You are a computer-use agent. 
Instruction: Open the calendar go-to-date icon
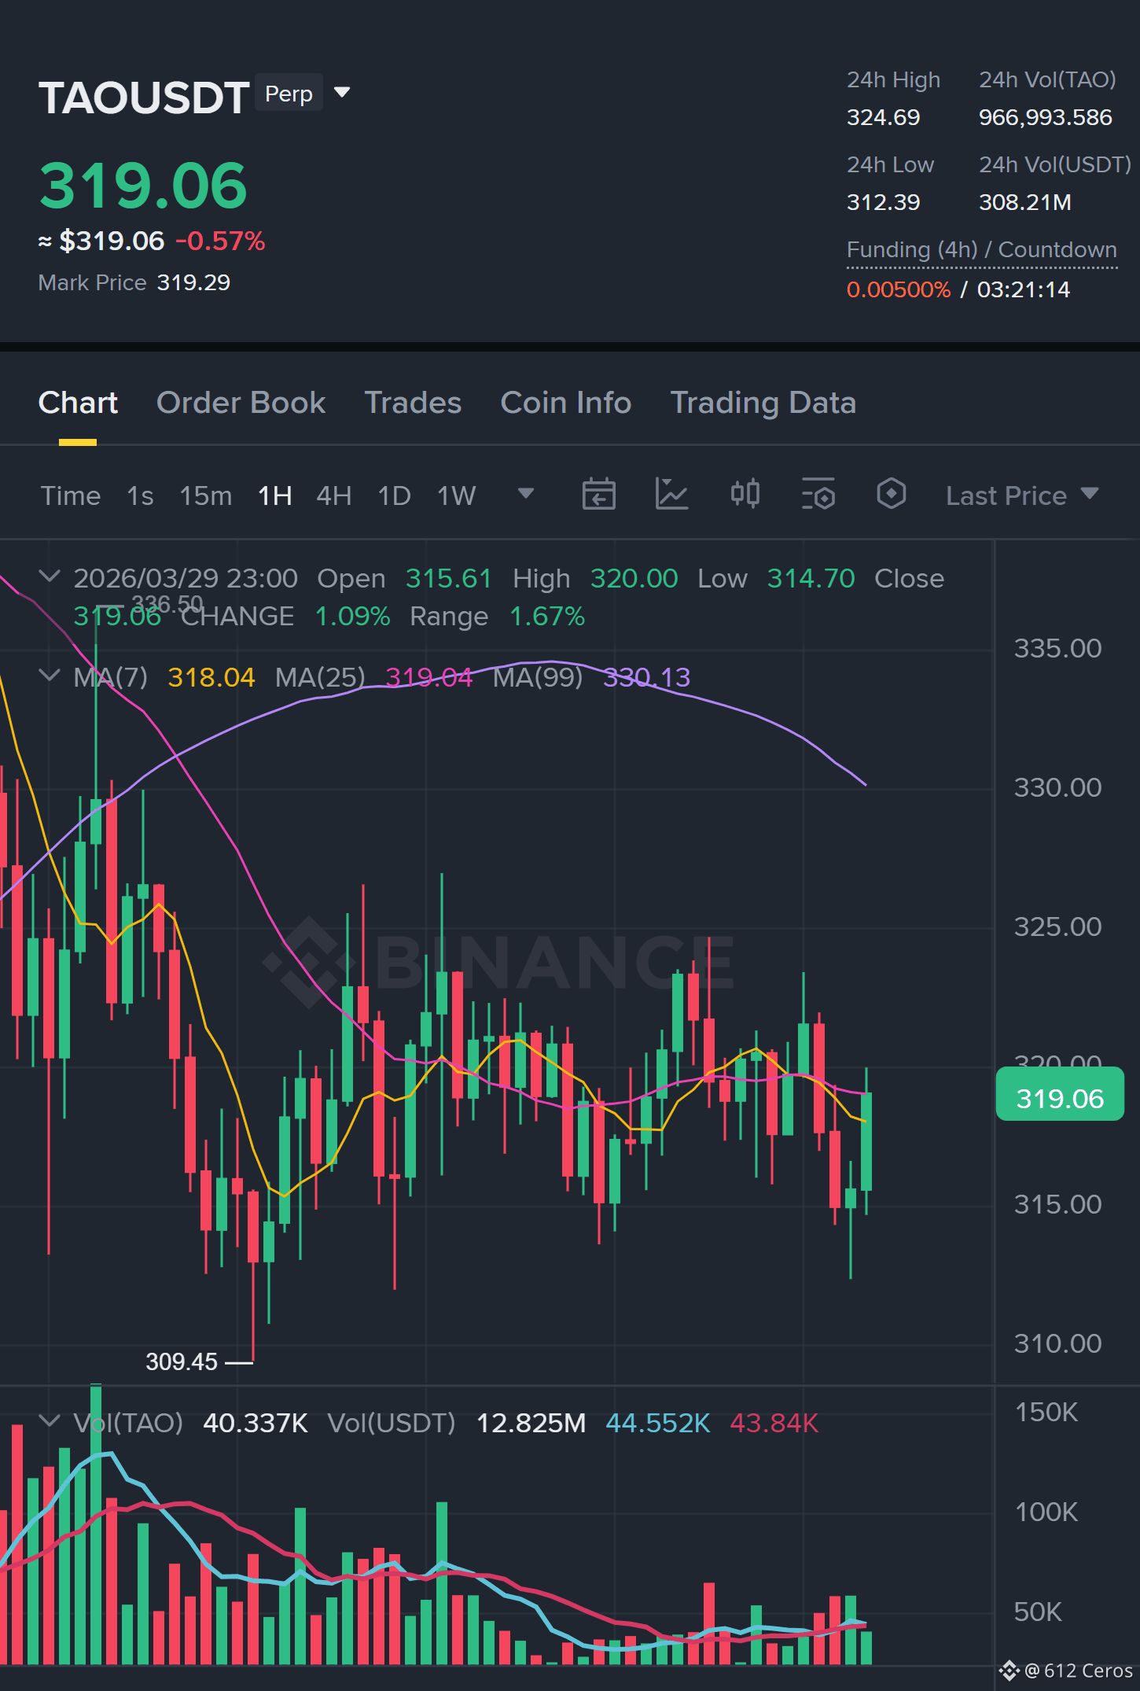598,495
